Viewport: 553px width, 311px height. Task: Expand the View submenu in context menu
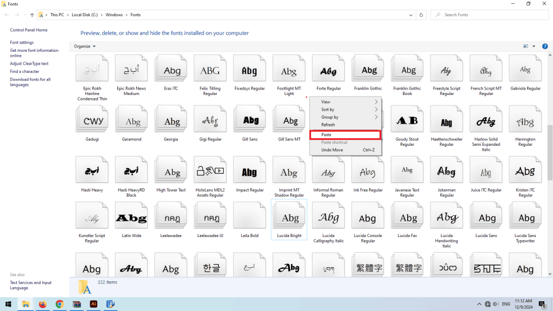[x=326, y=102]
